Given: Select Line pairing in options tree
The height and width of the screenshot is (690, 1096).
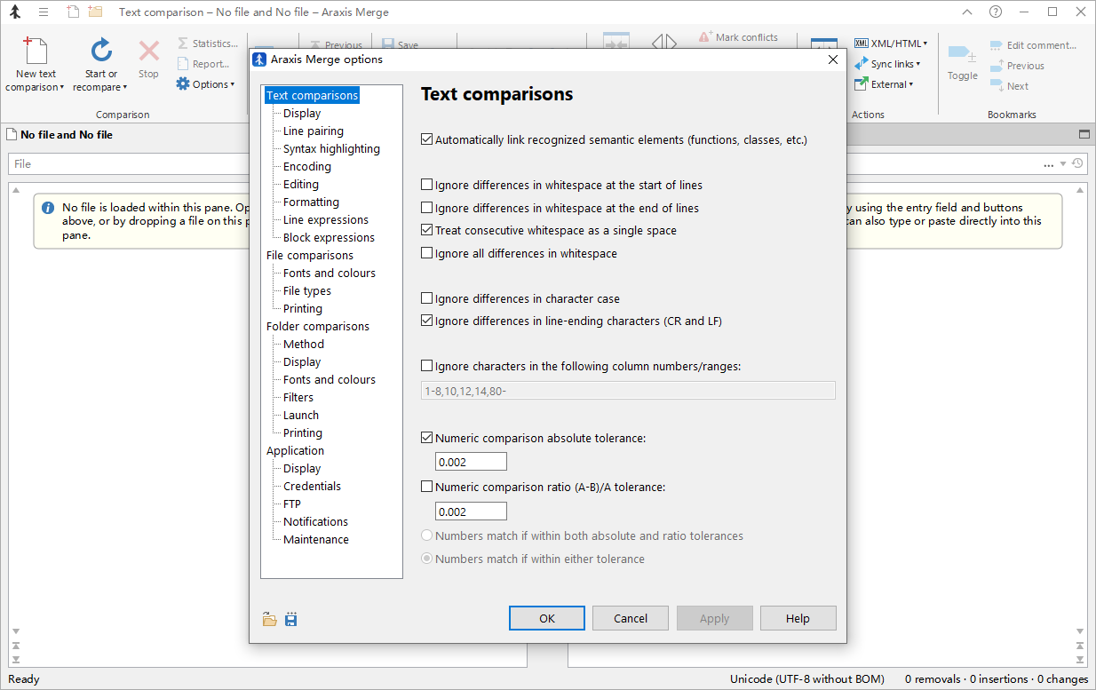Looking at the screenshot, I should [314, 131].
